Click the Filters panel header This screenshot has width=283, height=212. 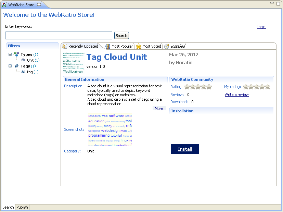tap(33, 46)
